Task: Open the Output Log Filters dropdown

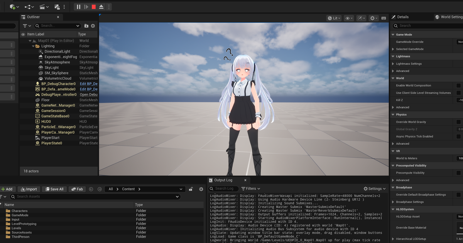Action: click(x=251, y=189)
